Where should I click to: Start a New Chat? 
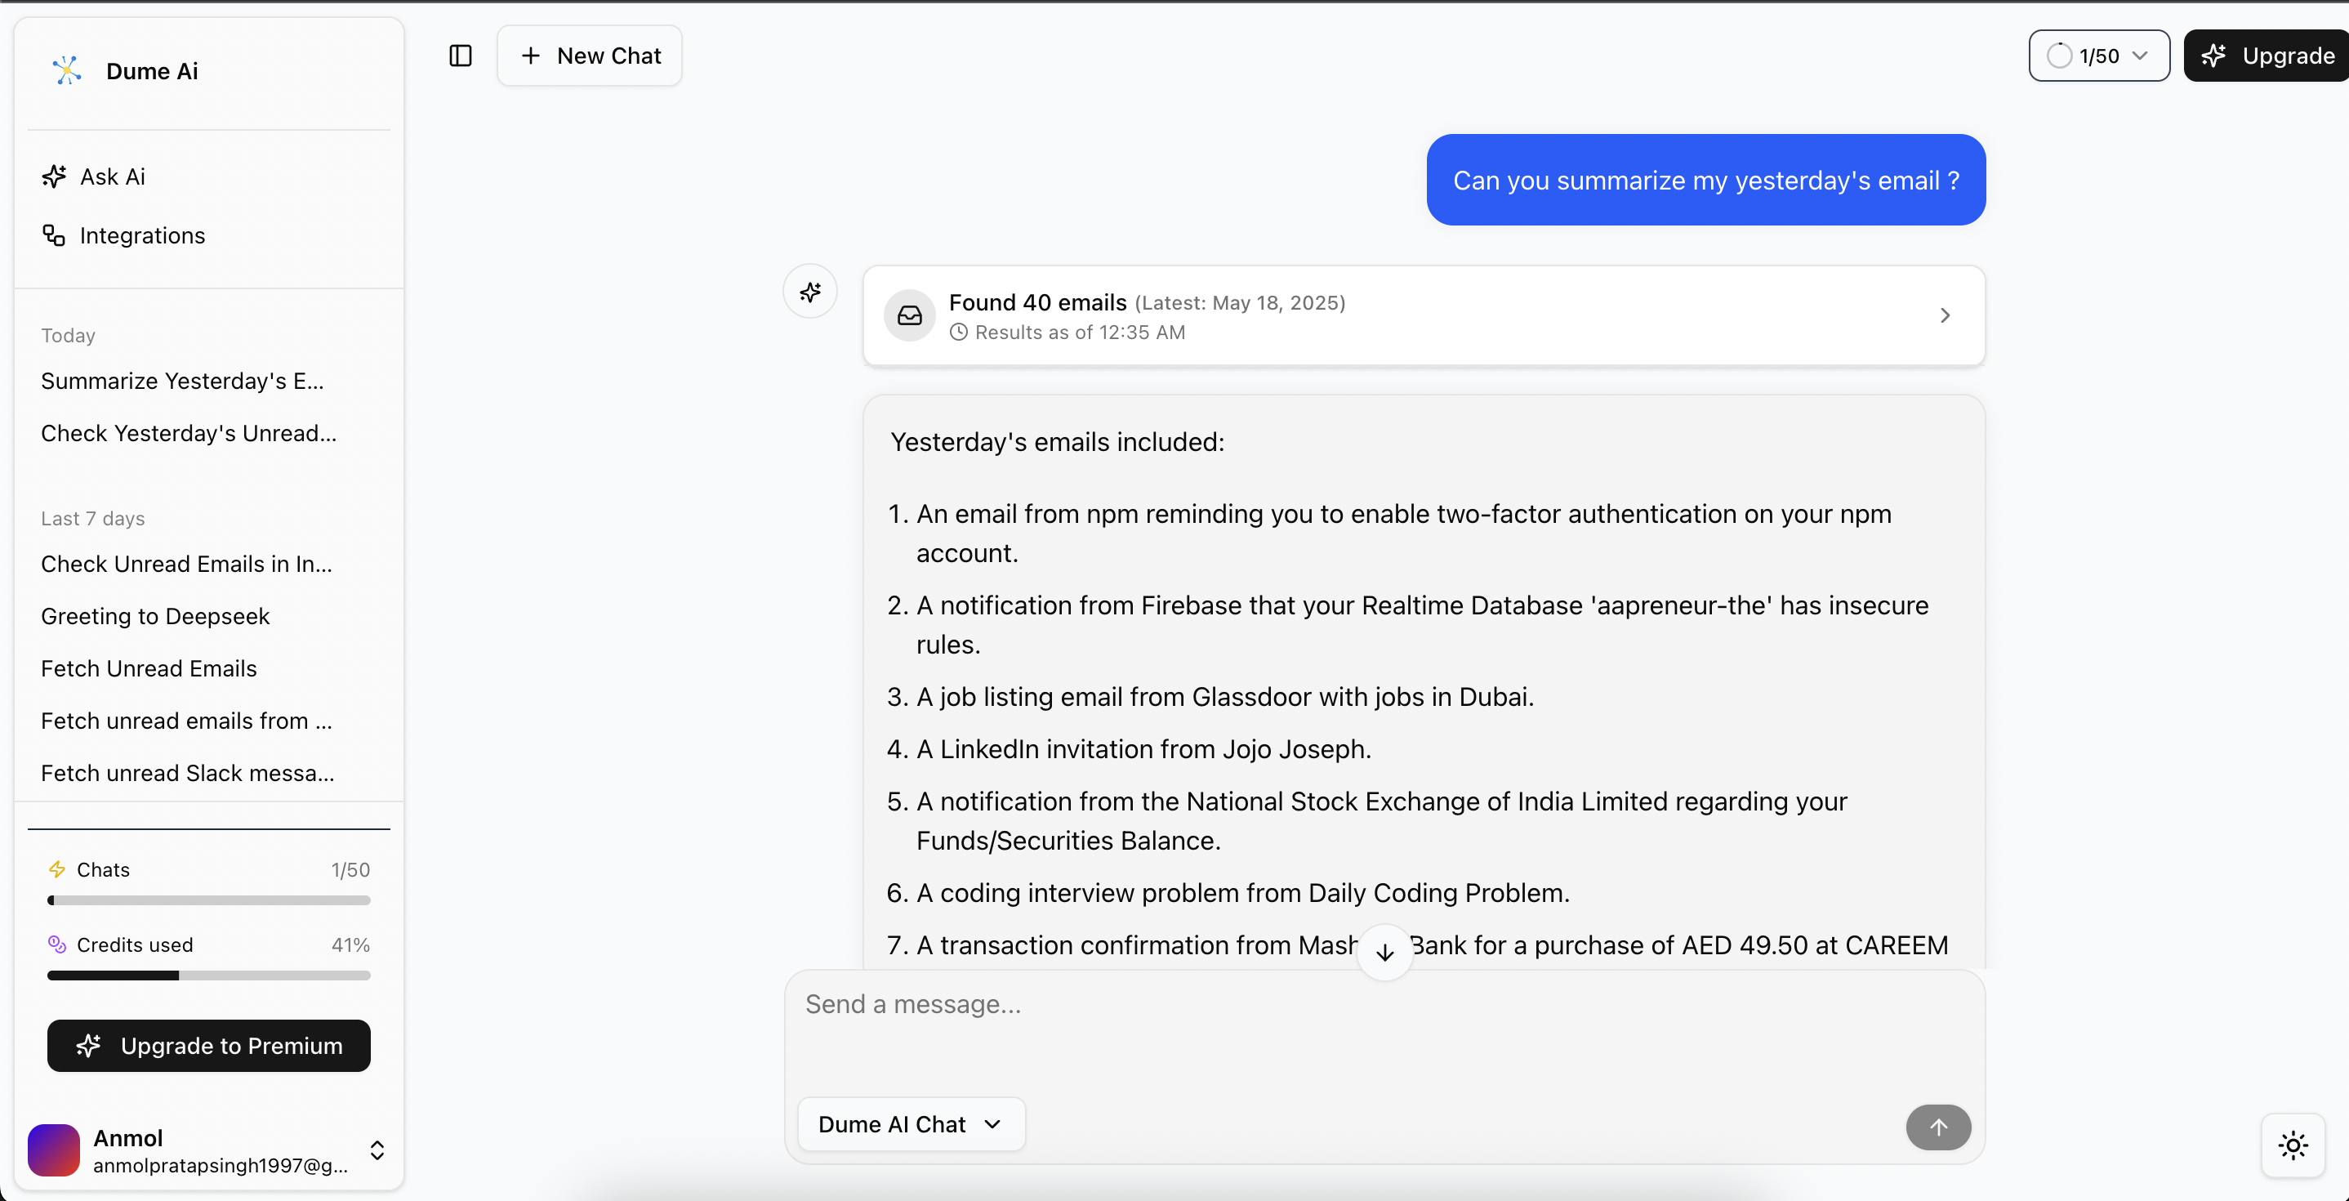pyautogui.click(x=589, y=56)
